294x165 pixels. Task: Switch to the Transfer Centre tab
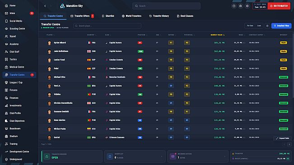(x=53, y=16)
